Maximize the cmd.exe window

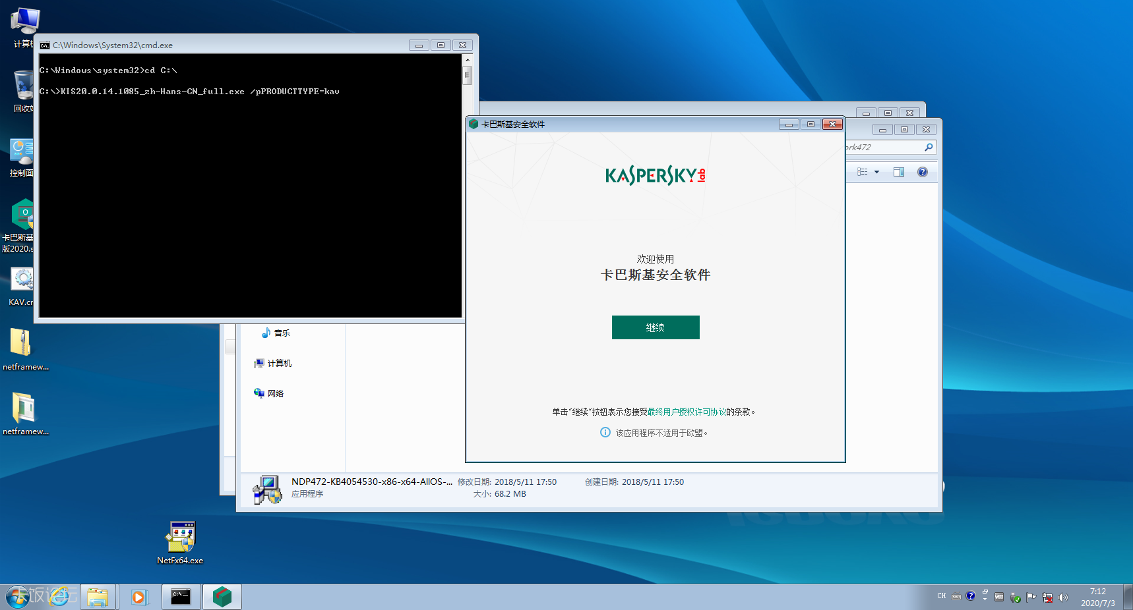pos(441,45)
